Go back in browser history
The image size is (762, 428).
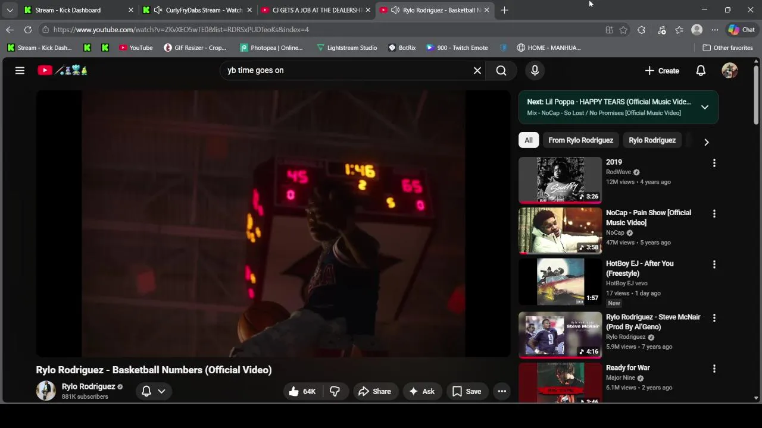pos(10,29)
